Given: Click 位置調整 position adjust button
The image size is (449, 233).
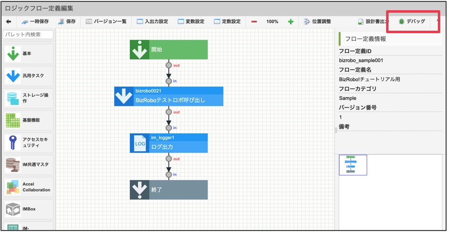Looking at the screenshot, I should [318, 21].
